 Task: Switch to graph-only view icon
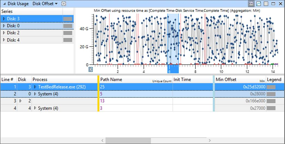click(259, 4)
